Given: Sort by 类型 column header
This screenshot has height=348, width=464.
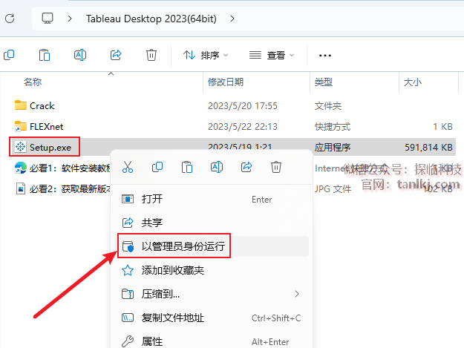Looking at the screenshot, I should point(324,82).
